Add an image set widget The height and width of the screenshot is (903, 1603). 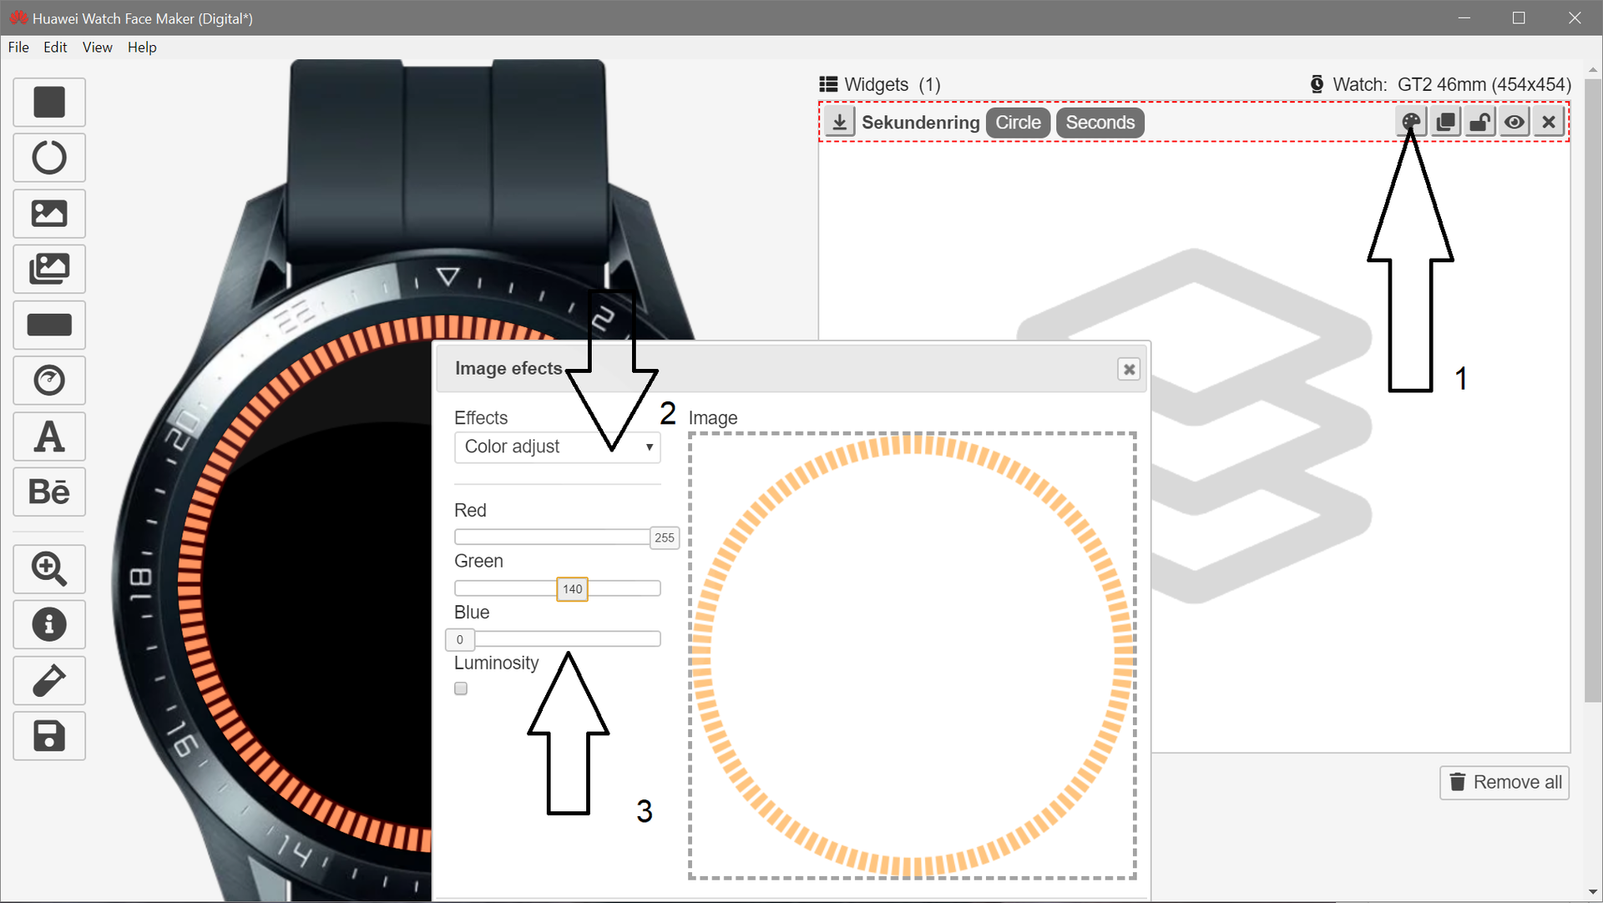point(49,269)
